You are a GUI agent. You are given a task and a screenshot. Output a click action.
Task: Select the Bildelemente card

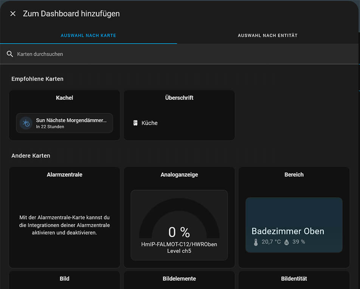point(179,279)
